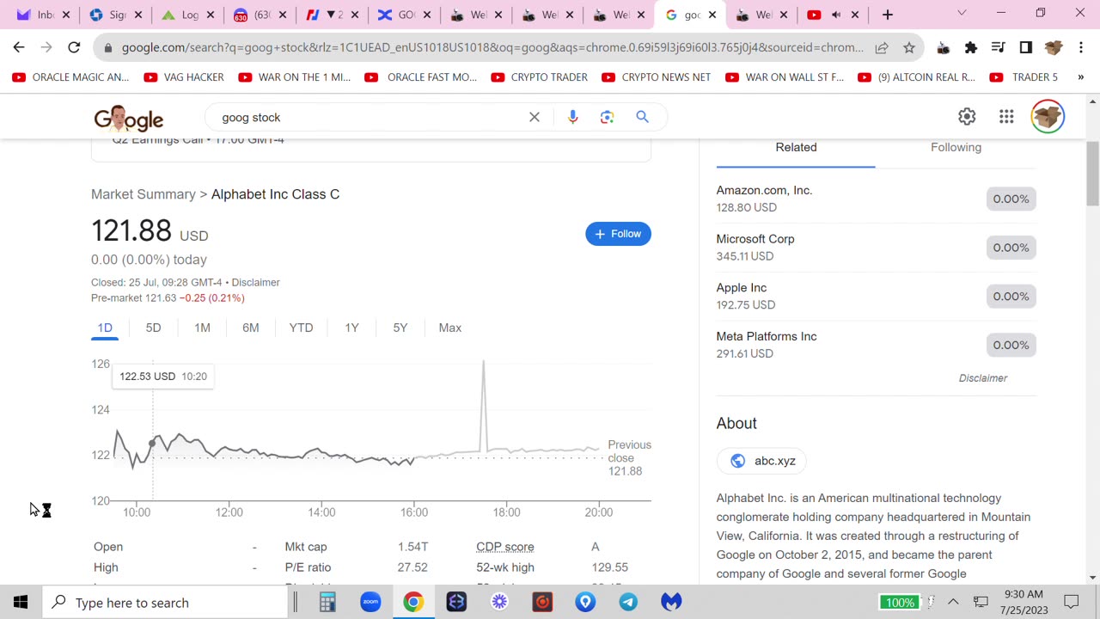Open Calculator from the taskbar
Screen dimensions: 1100x619
coord(327,602)
